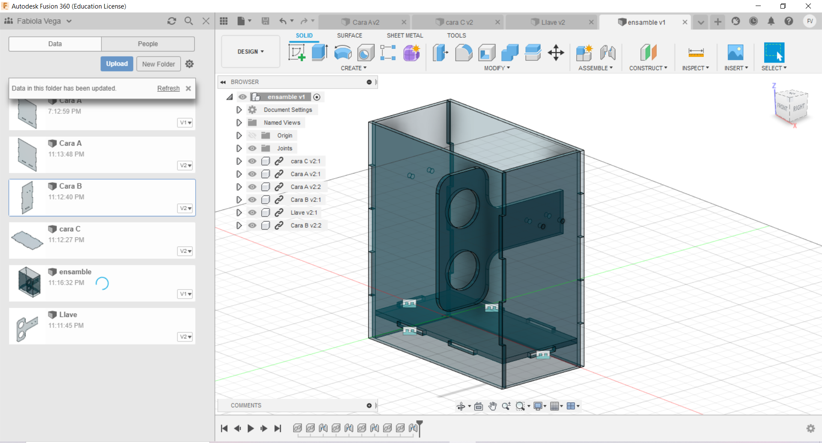Toggle visibility of Joints folder
The image size is (822, 443).
[253, 148]
